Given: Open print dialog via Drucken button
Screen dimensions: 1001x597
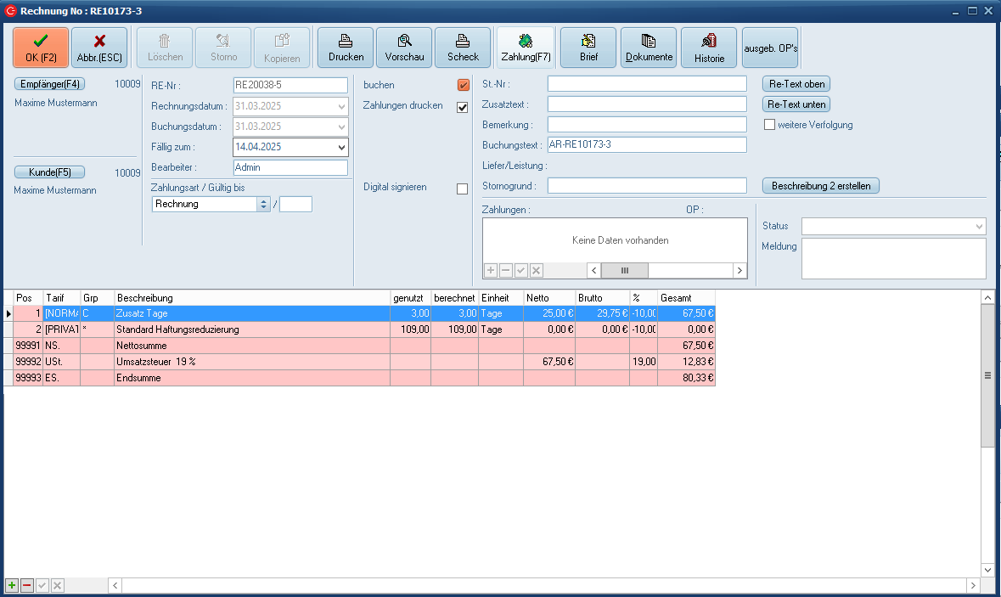Looking at the screenshot, I should 346,48.
